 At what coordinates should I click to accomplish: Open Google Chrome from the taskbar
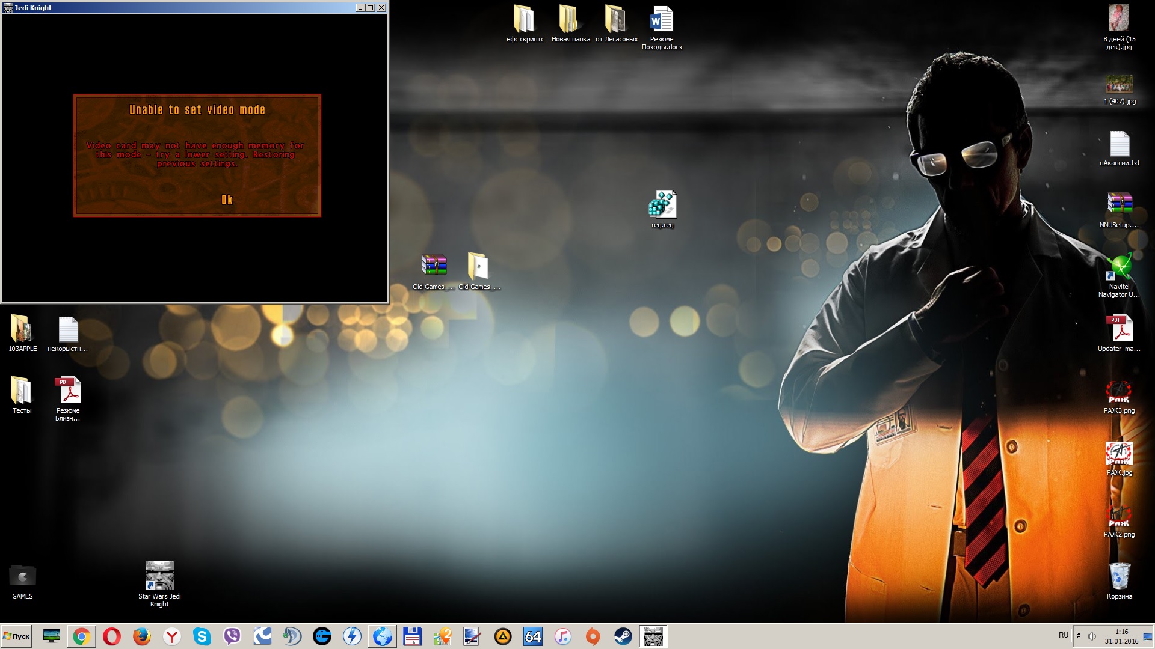[x=82, y=636]
